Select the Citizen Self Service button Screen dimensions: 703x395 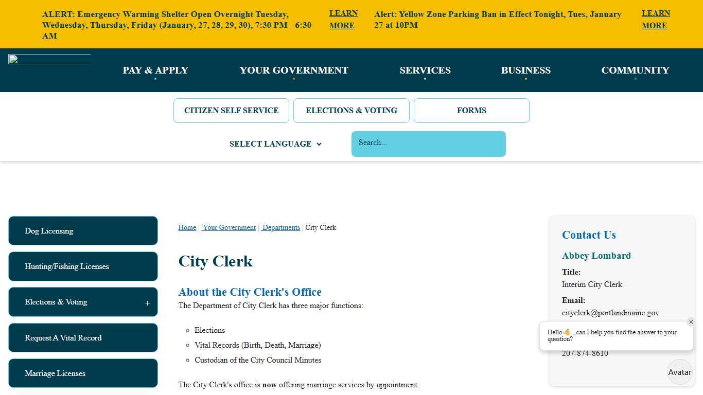pyautogui.click(x=231, y=110)
